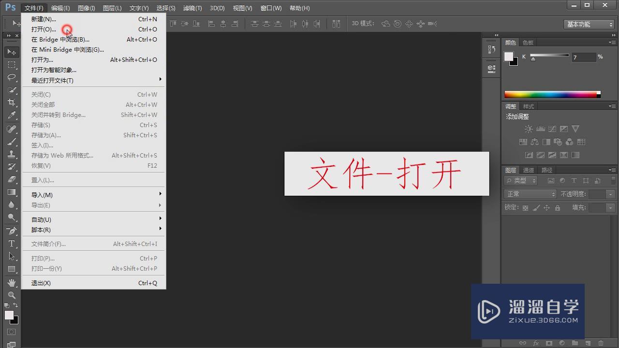Select the Lasso tool
The image size is (619, 348).
click(12, 77)
